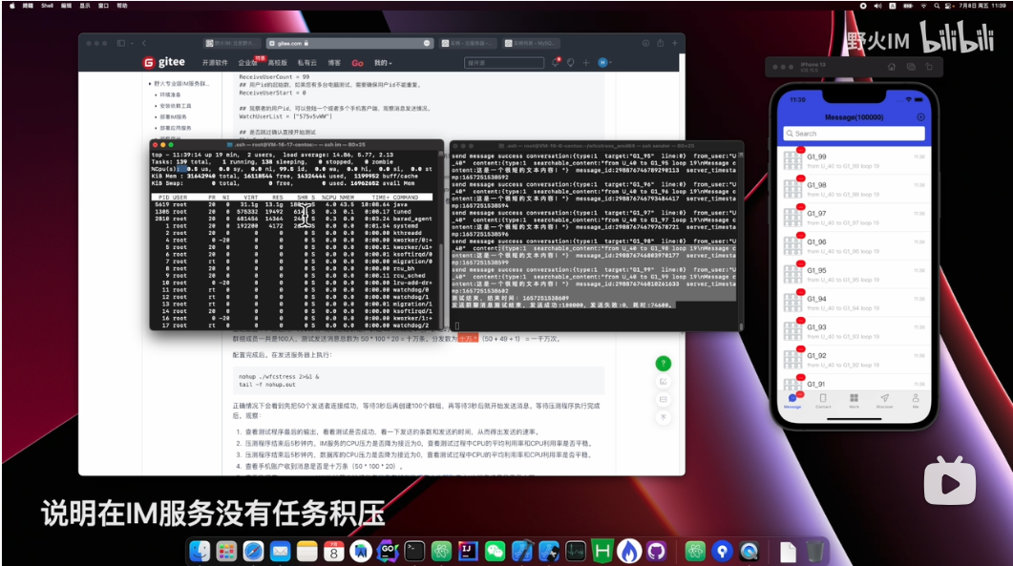Click the Safari share icon

point(660,43)
